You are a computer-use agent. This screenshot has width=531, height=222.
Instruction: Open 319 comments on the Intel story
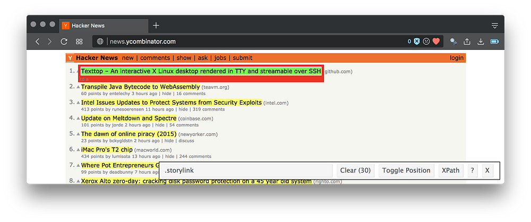tap(208, 109)
